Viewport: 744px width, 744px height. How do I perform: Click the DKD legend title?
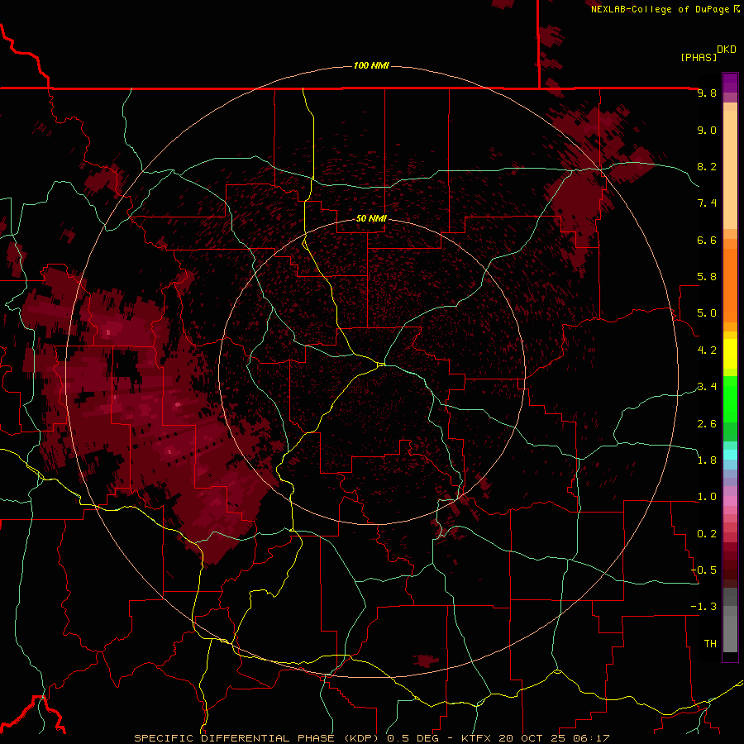pyautogui.click(x=726, y=50)
